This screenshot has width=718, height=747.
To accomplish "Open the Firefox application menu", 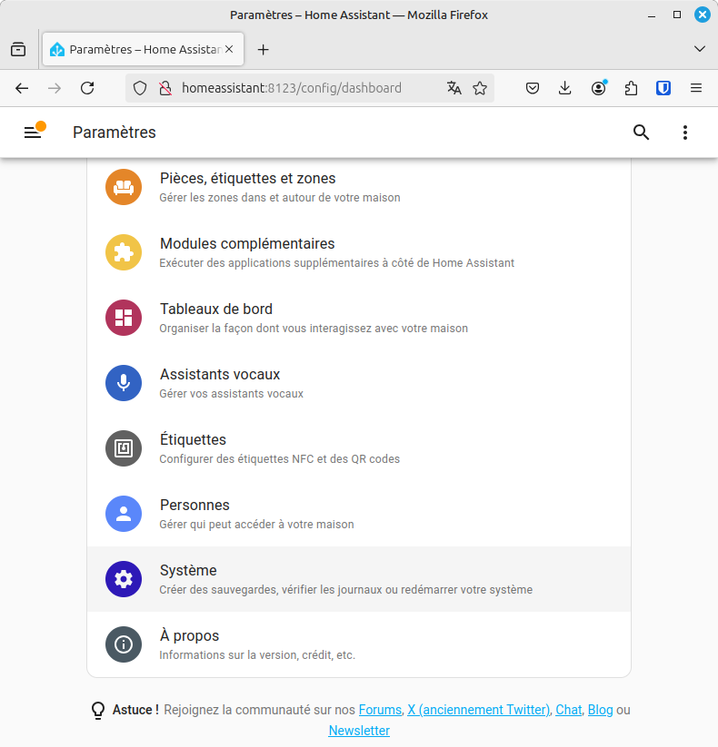I will point(696,88).
